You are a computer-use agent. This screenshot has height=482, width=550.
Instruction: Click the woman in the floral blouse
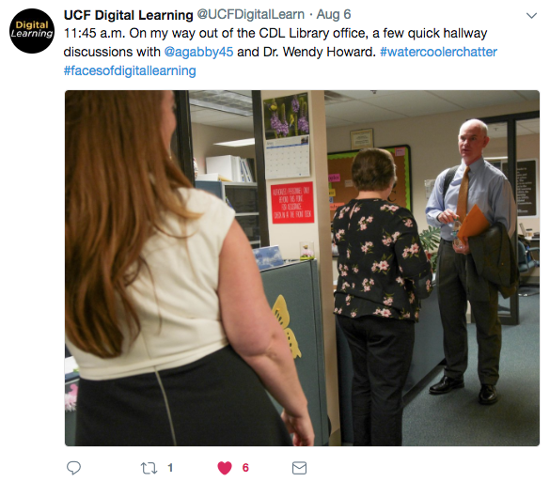coord(381,296)
